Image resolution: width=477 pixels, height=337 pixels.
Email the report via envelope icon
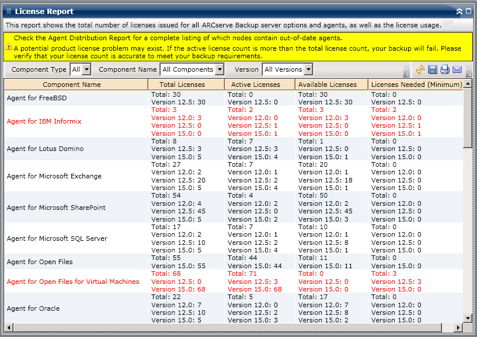coord(457,69)
